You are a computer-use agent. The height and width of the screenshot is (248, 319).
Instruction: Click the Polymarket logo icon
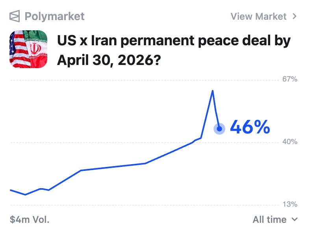click(x=15, y=16)
